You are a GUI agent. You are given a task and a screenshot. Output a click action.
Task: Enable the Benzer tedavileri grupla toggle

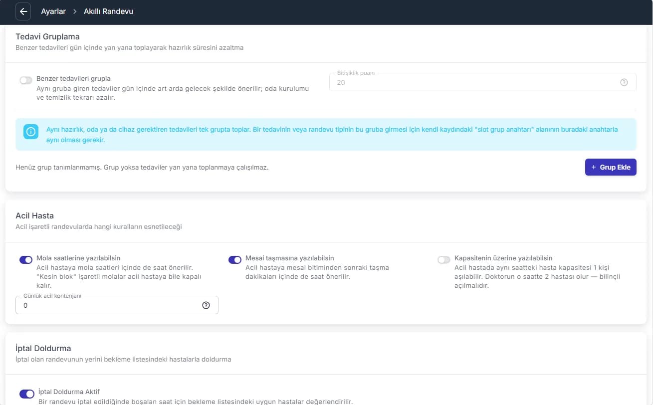[26, 80]
